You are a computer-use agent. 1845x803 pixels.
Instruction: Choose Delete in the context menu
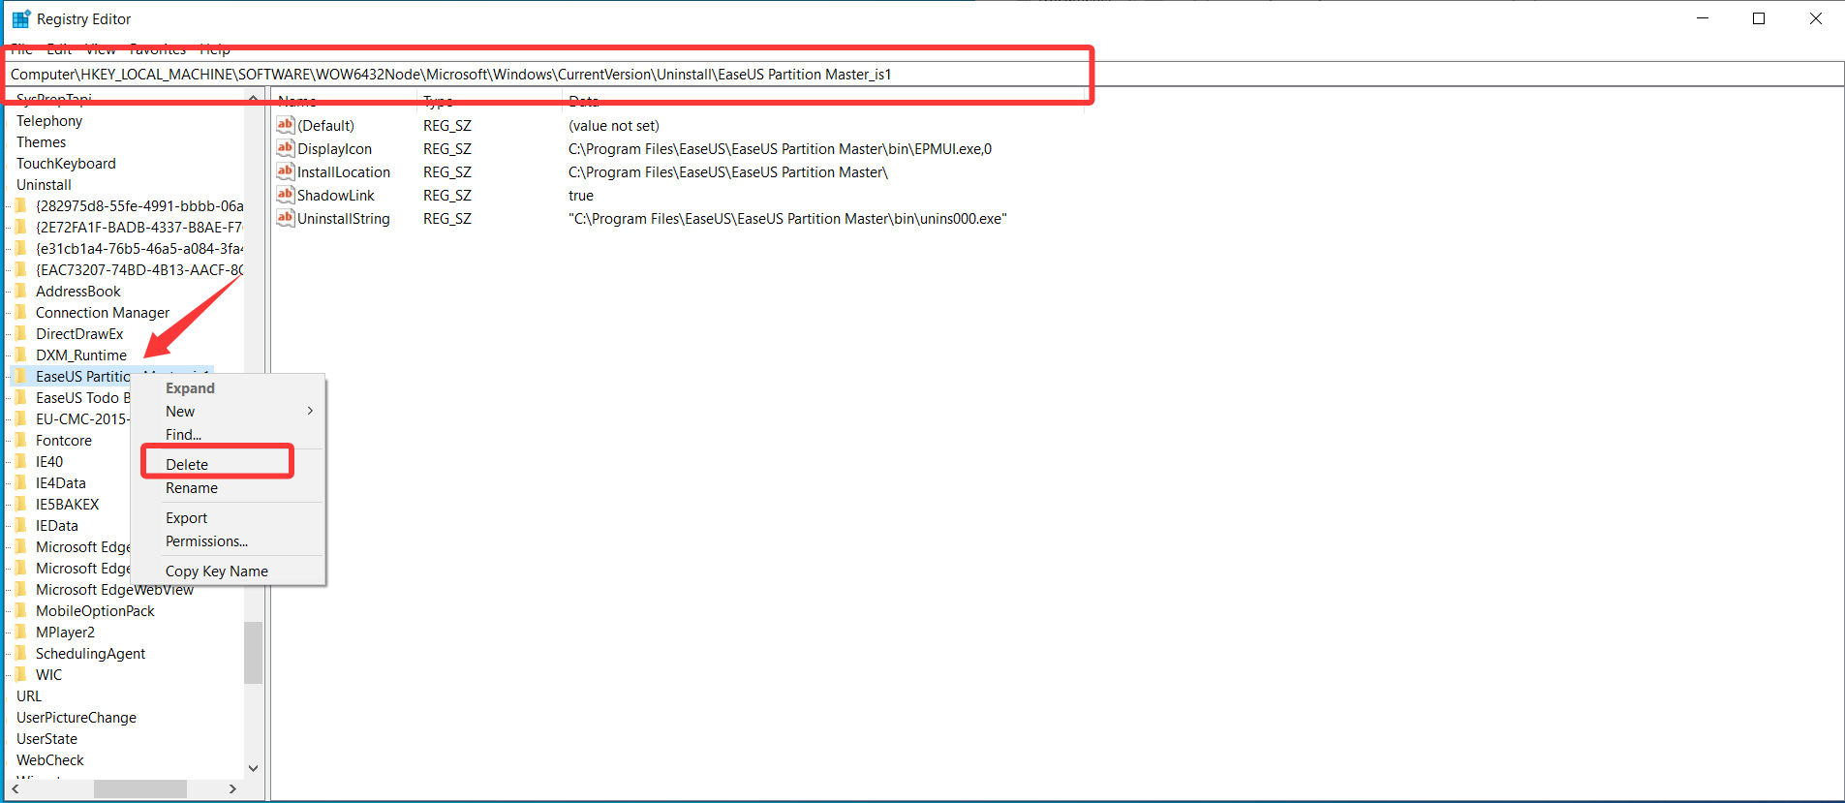228,464
